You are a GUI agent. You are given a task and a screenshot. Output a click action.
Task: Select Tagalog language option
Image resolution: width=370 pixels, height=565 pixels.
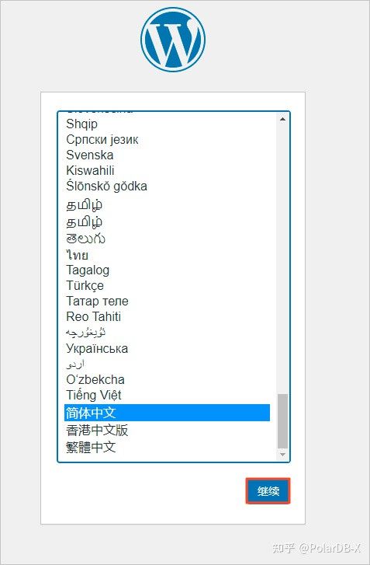click(x=168, y=270)
